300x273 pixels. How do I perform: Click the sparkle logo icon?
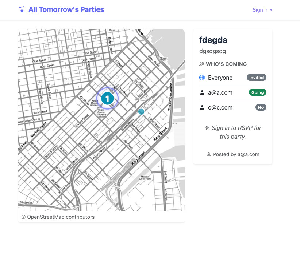(22, 10)
